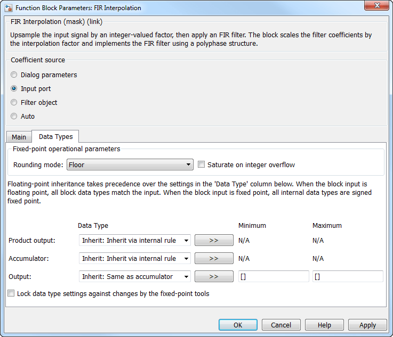393x337 pixels.
Task: Open the Accumulator data type dropdown
Action: 134,259
